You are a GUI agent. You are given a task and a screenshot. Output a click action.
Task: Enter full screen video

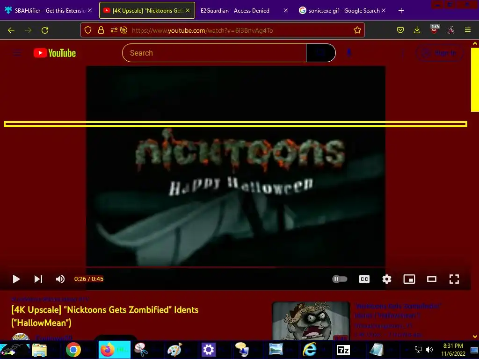point(454,279)
